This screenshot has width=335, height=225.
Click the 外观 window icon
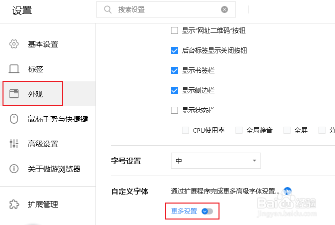tap(14, 94)
